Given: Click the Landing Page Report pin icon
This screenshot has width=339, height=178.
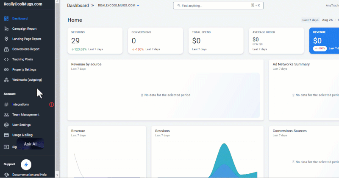Looking at the screenshot, I should tap(6, 39).
